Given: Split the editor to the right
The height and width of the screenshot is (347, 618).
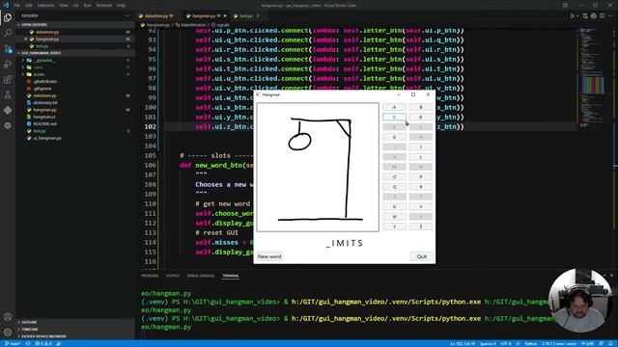Looking at the screenshot, I should (602, 16).
